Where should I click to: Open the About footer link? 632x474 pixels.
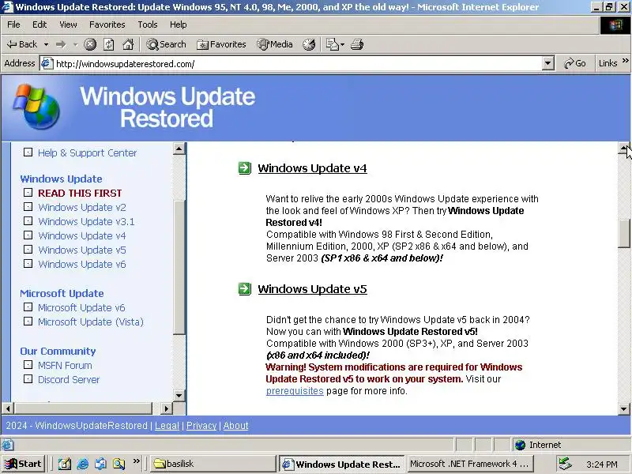click(235, 426)
